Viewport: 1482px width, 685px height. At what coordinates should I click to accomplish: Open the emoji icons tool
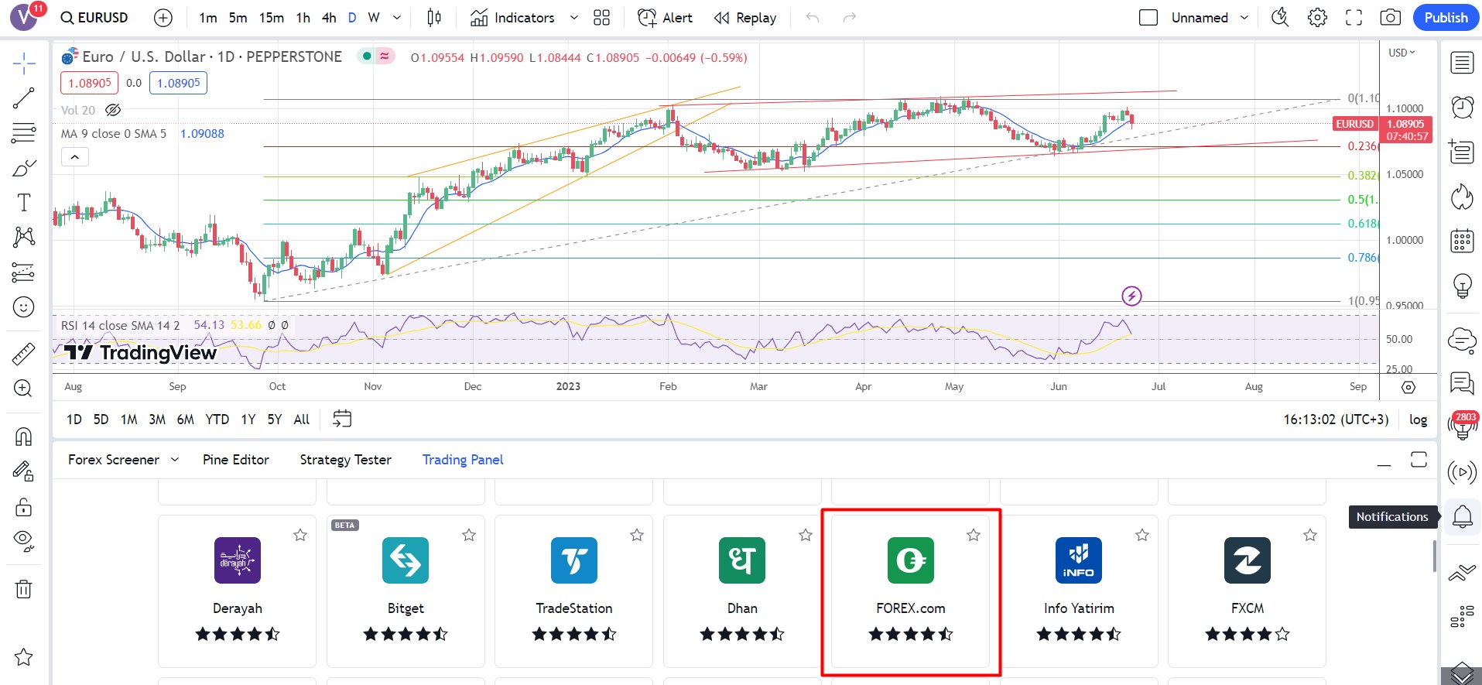point(24,307)
